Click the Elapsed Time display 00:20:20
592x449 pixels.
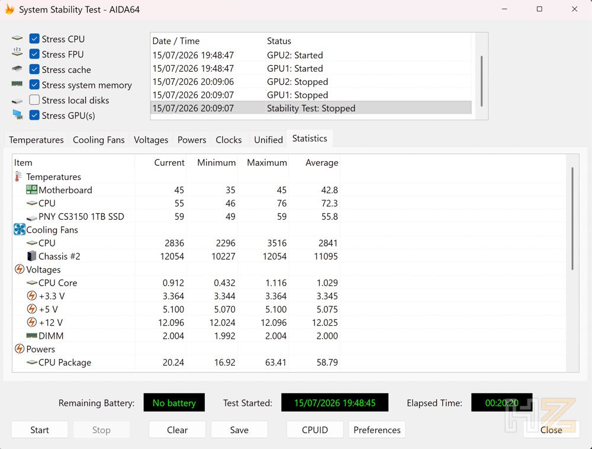coord(502,403)
